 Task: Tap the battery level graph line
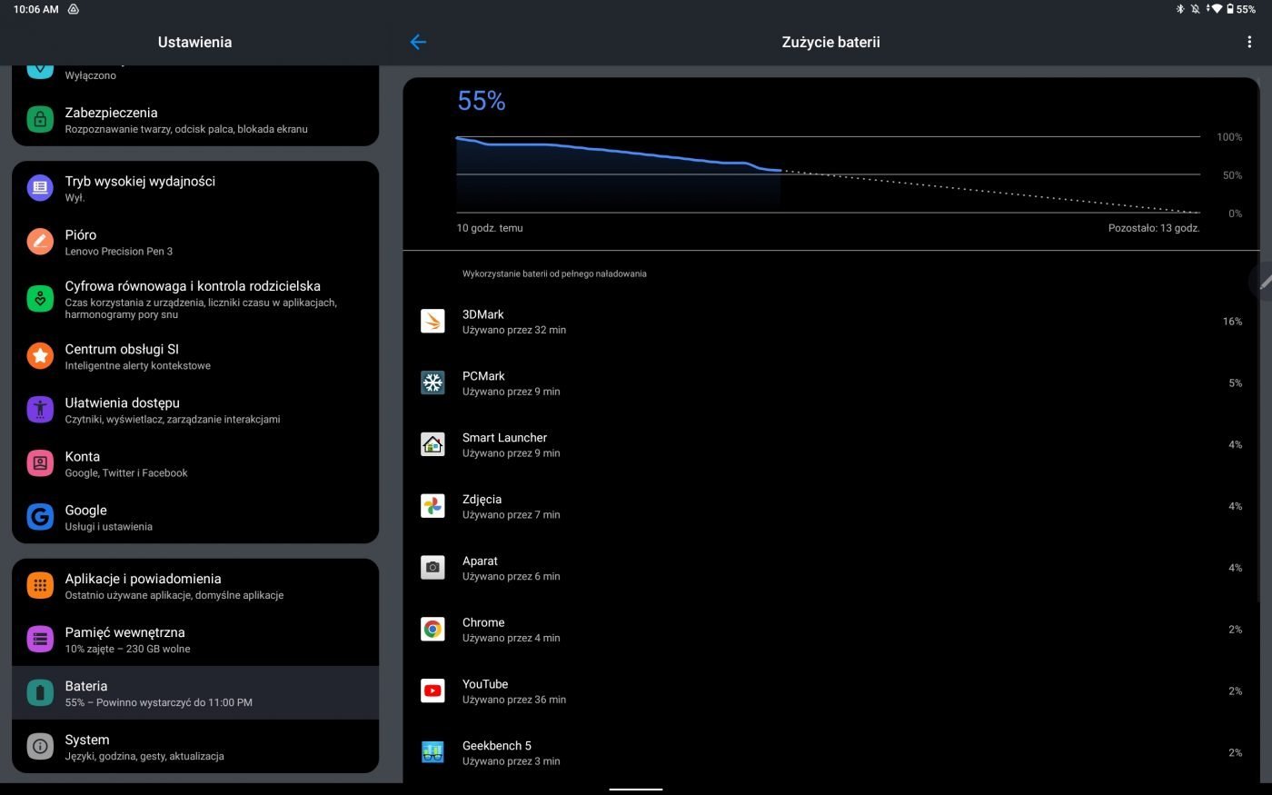tap(618, 152)
